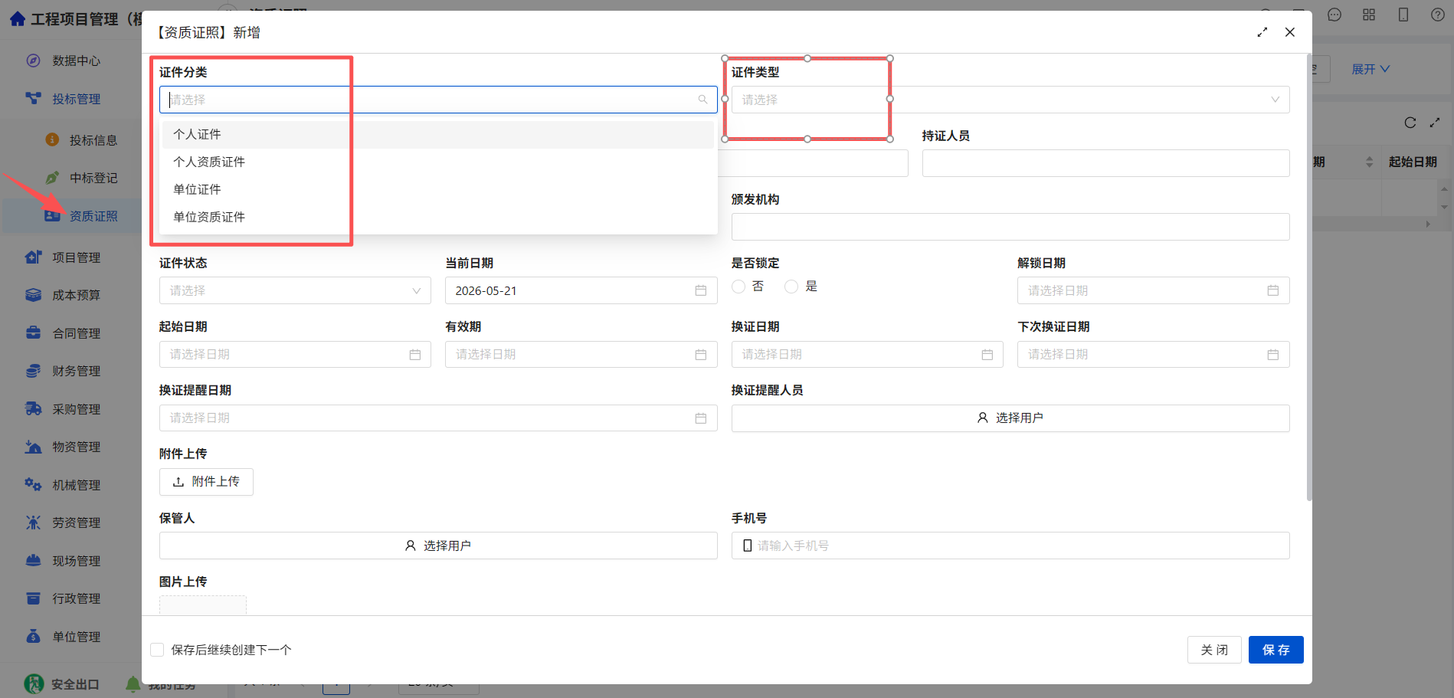The image size is (1454, 698).
Task: Click 选择用户 for 保管人
Action: [x=437, y=546]
